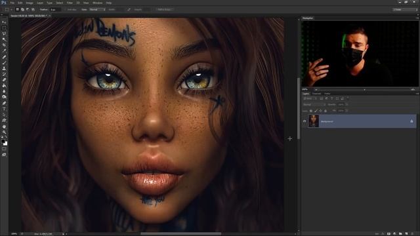Select the History Brush tool
Screen dimensions: 420x236
coord(4,74)
